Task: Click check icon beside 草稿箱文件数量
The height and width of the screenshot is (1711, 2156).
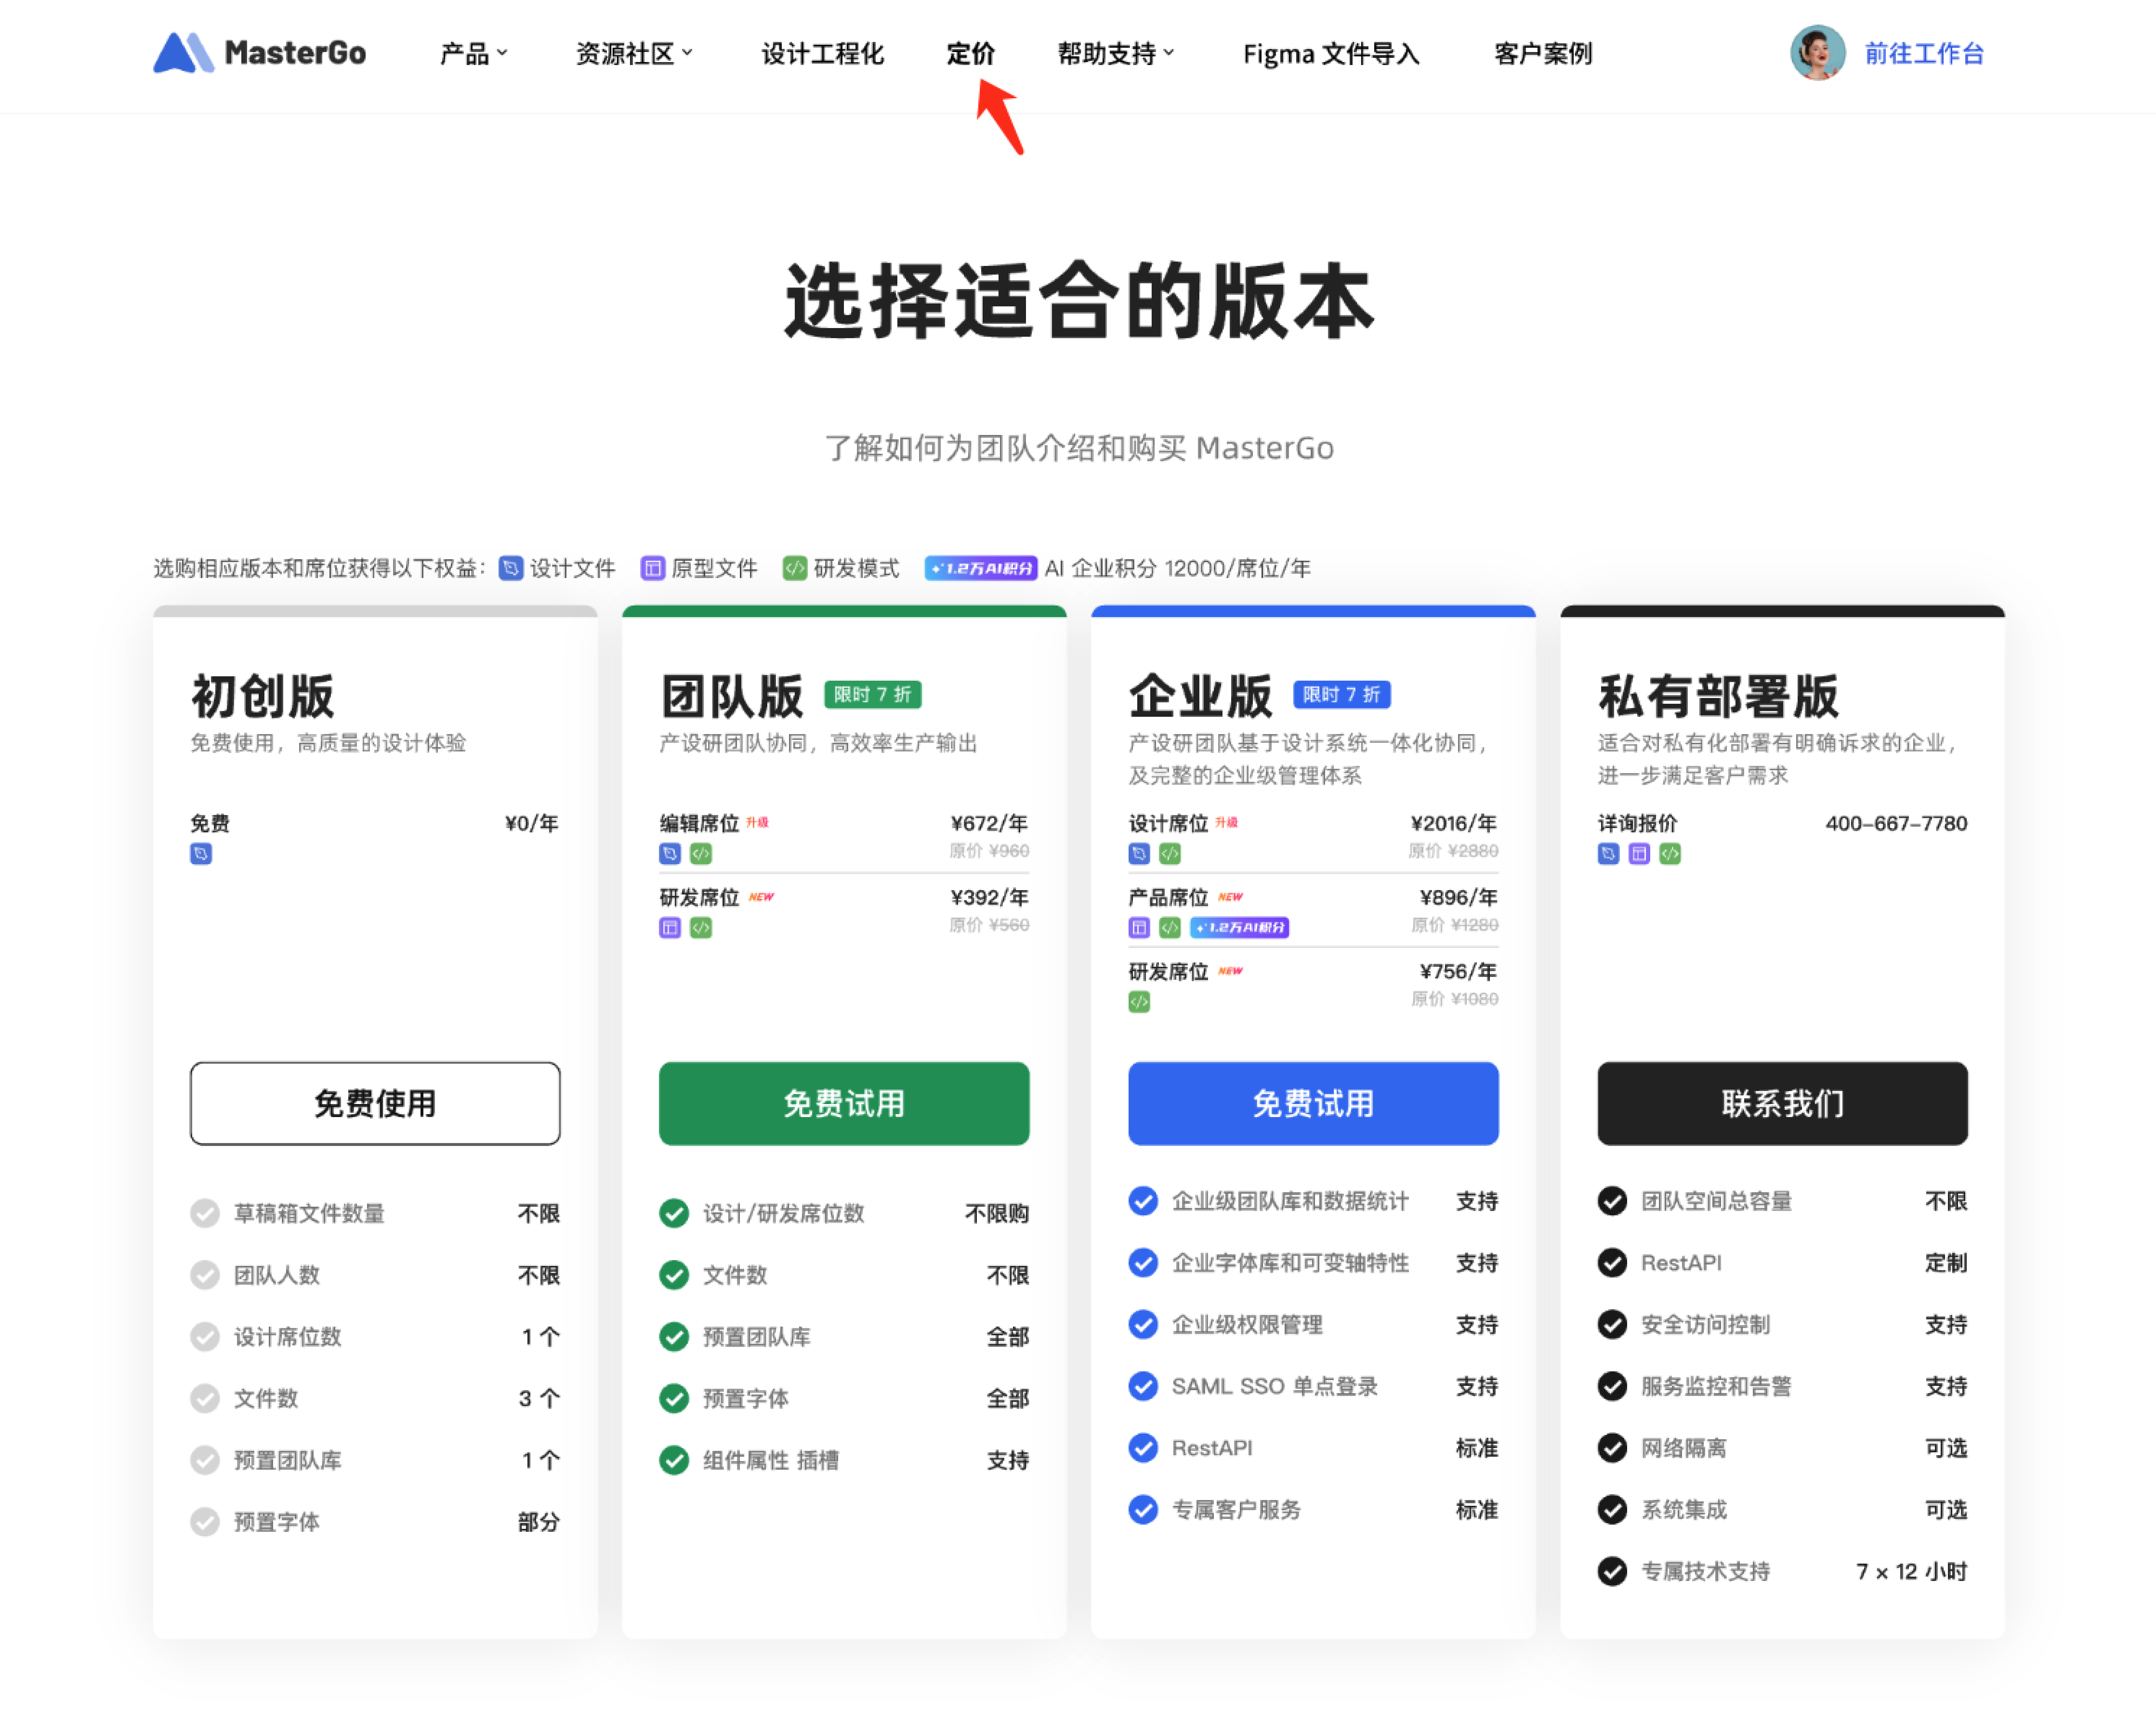Action: click(205, 1213)
